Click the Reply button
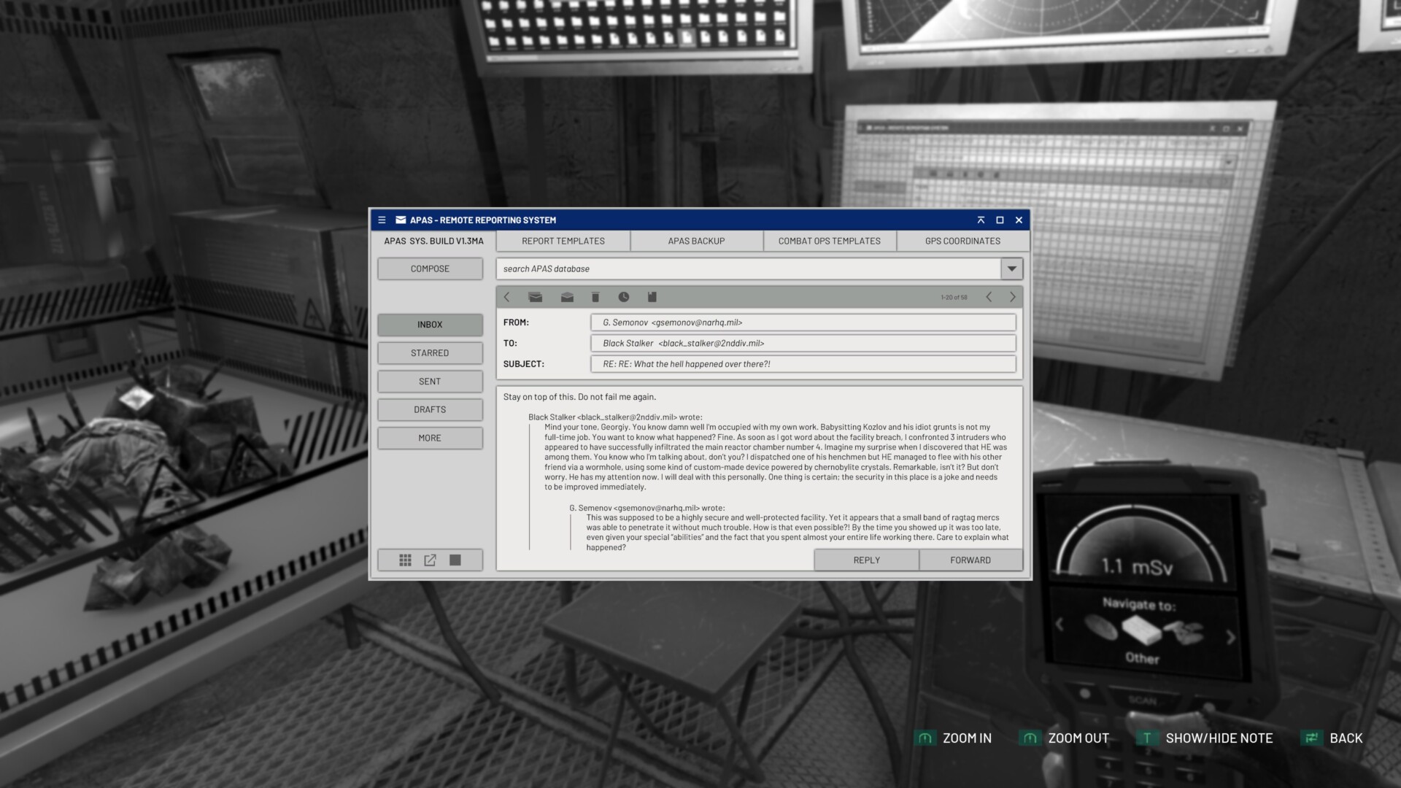 coord(866,560)
